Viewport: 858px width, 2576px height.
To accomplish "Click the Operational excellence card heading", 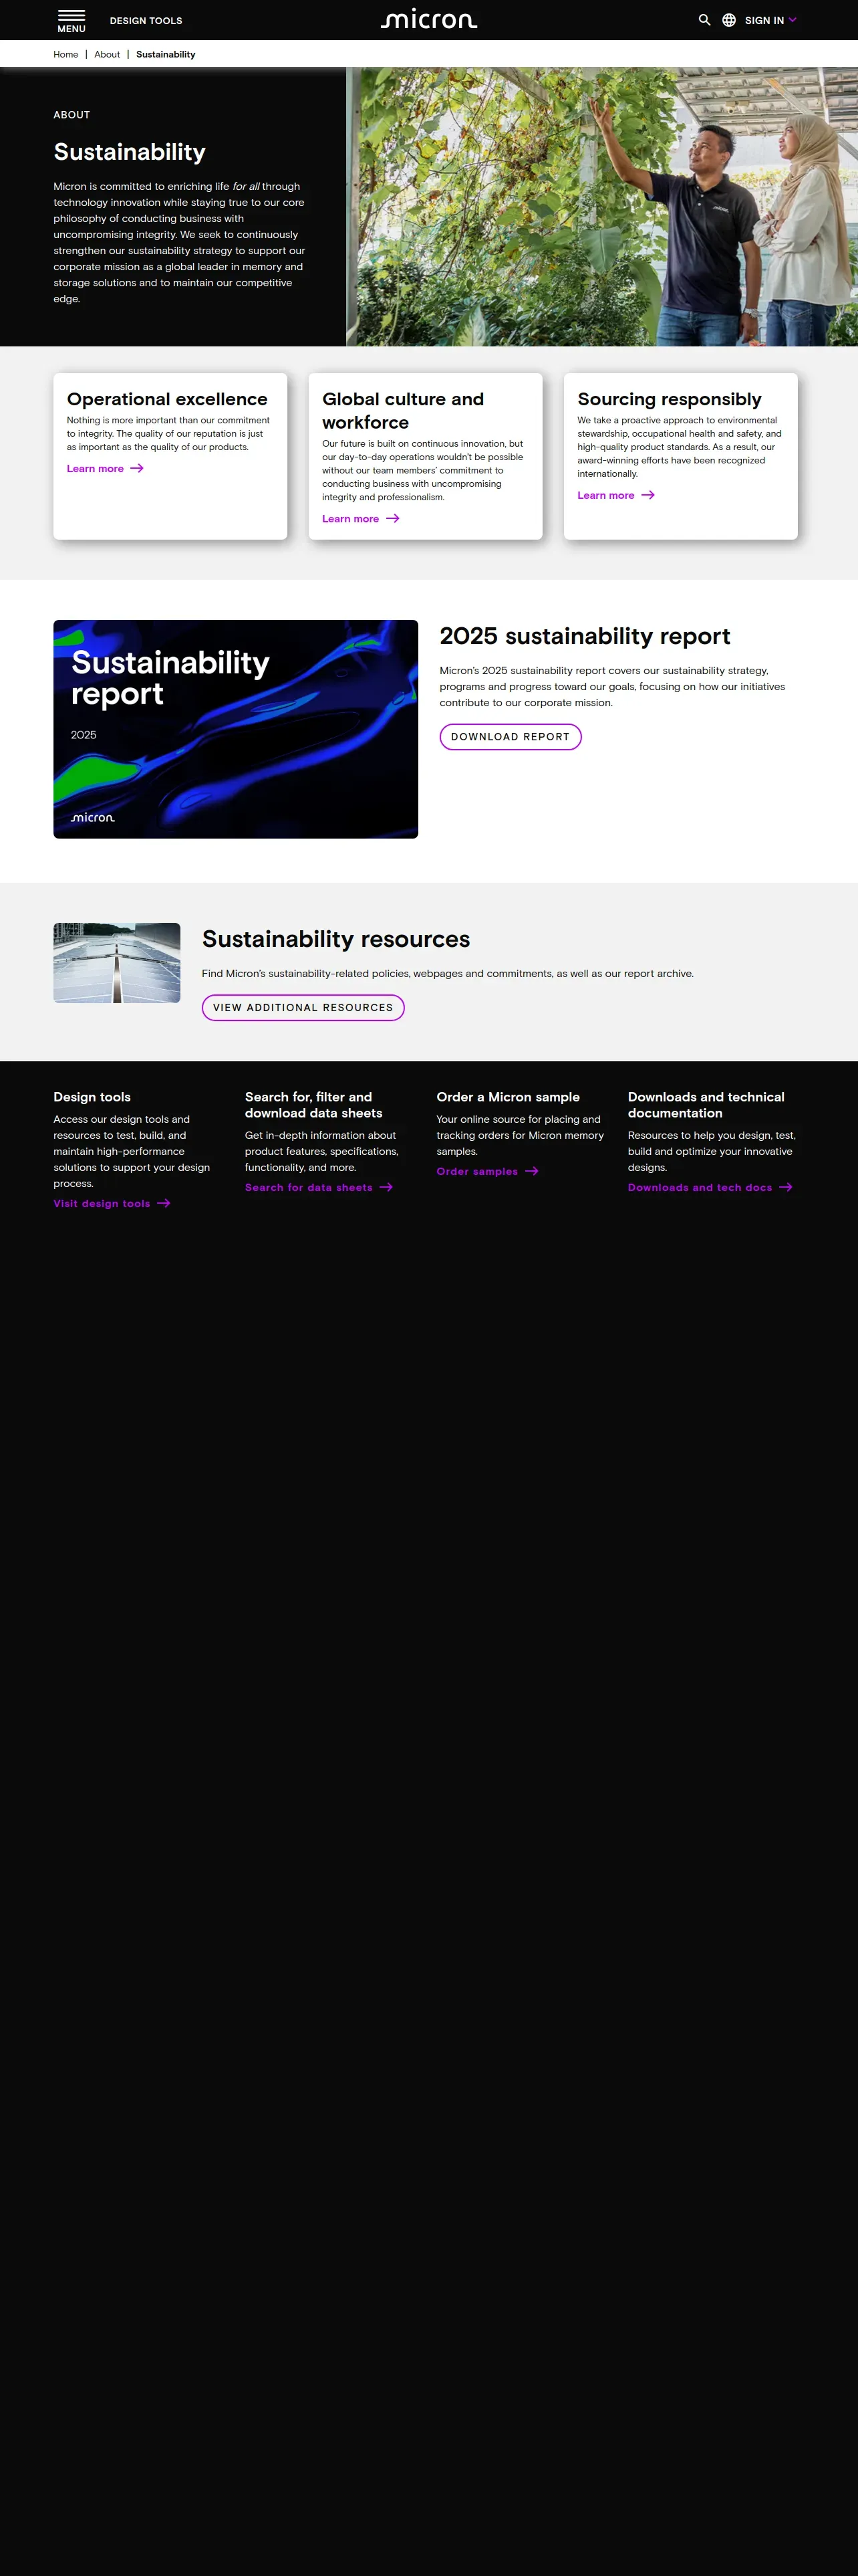I will click(x=167, y=399).
